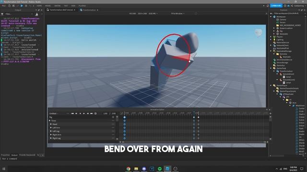Jump to last frame in Animation Editor

[92, 114]
